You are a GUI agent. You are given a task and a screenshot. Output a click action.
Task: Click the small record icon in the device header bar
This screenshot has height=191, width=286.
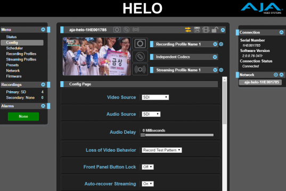(x=117, y=30)
